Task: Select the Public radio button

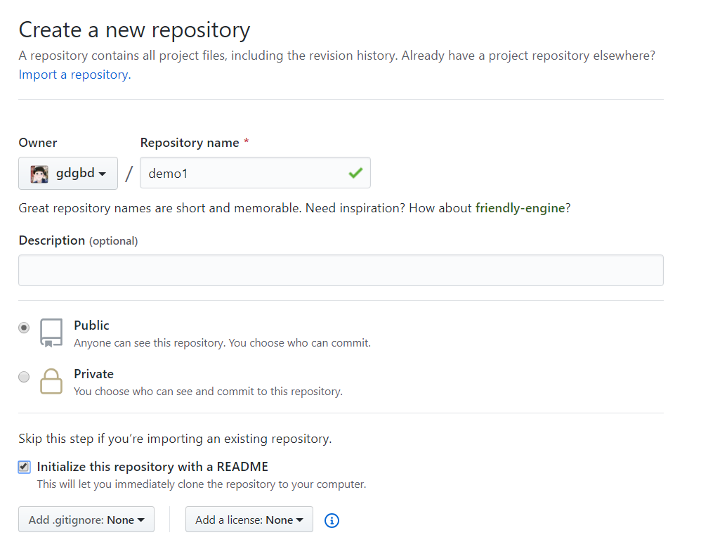Action: pos(24,328)
